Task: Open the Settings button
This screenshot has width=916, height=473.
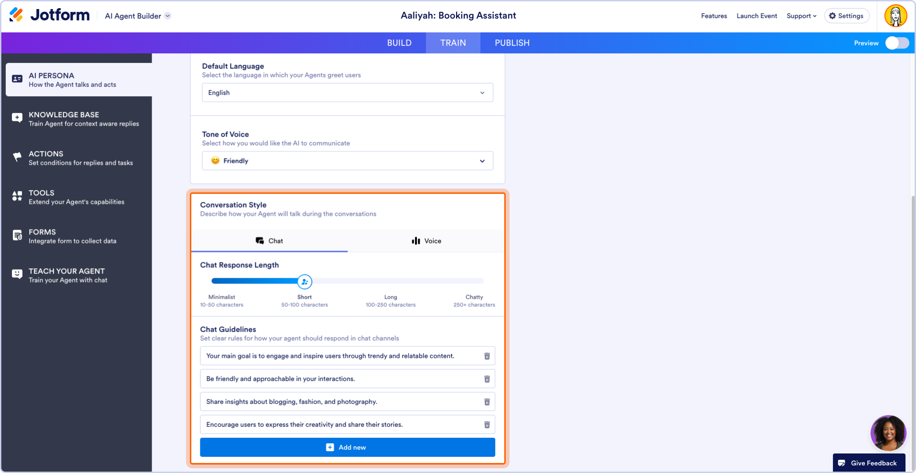Action: click(x=846, y=16)
